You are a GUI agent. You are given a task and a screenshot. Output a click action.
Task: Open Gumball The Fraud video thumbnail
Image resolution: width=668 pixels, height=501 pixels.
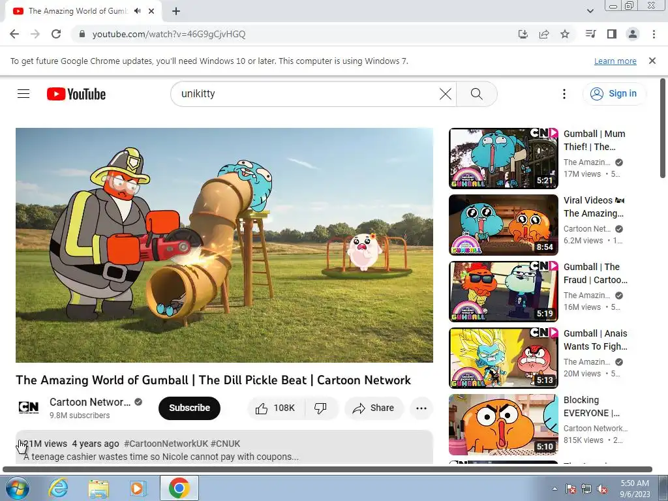coord(503,292)
